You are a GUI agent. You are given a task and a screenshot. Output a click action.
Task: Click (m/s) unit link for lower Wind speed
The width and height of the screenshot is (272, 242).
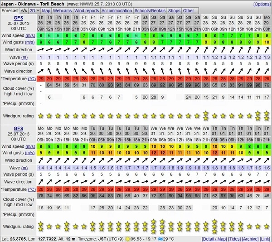(30, 146)
